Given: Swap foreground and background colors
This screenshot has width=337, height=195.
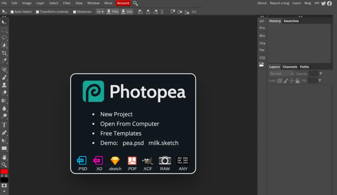Looking at the screenshot, I should (2, 176).
